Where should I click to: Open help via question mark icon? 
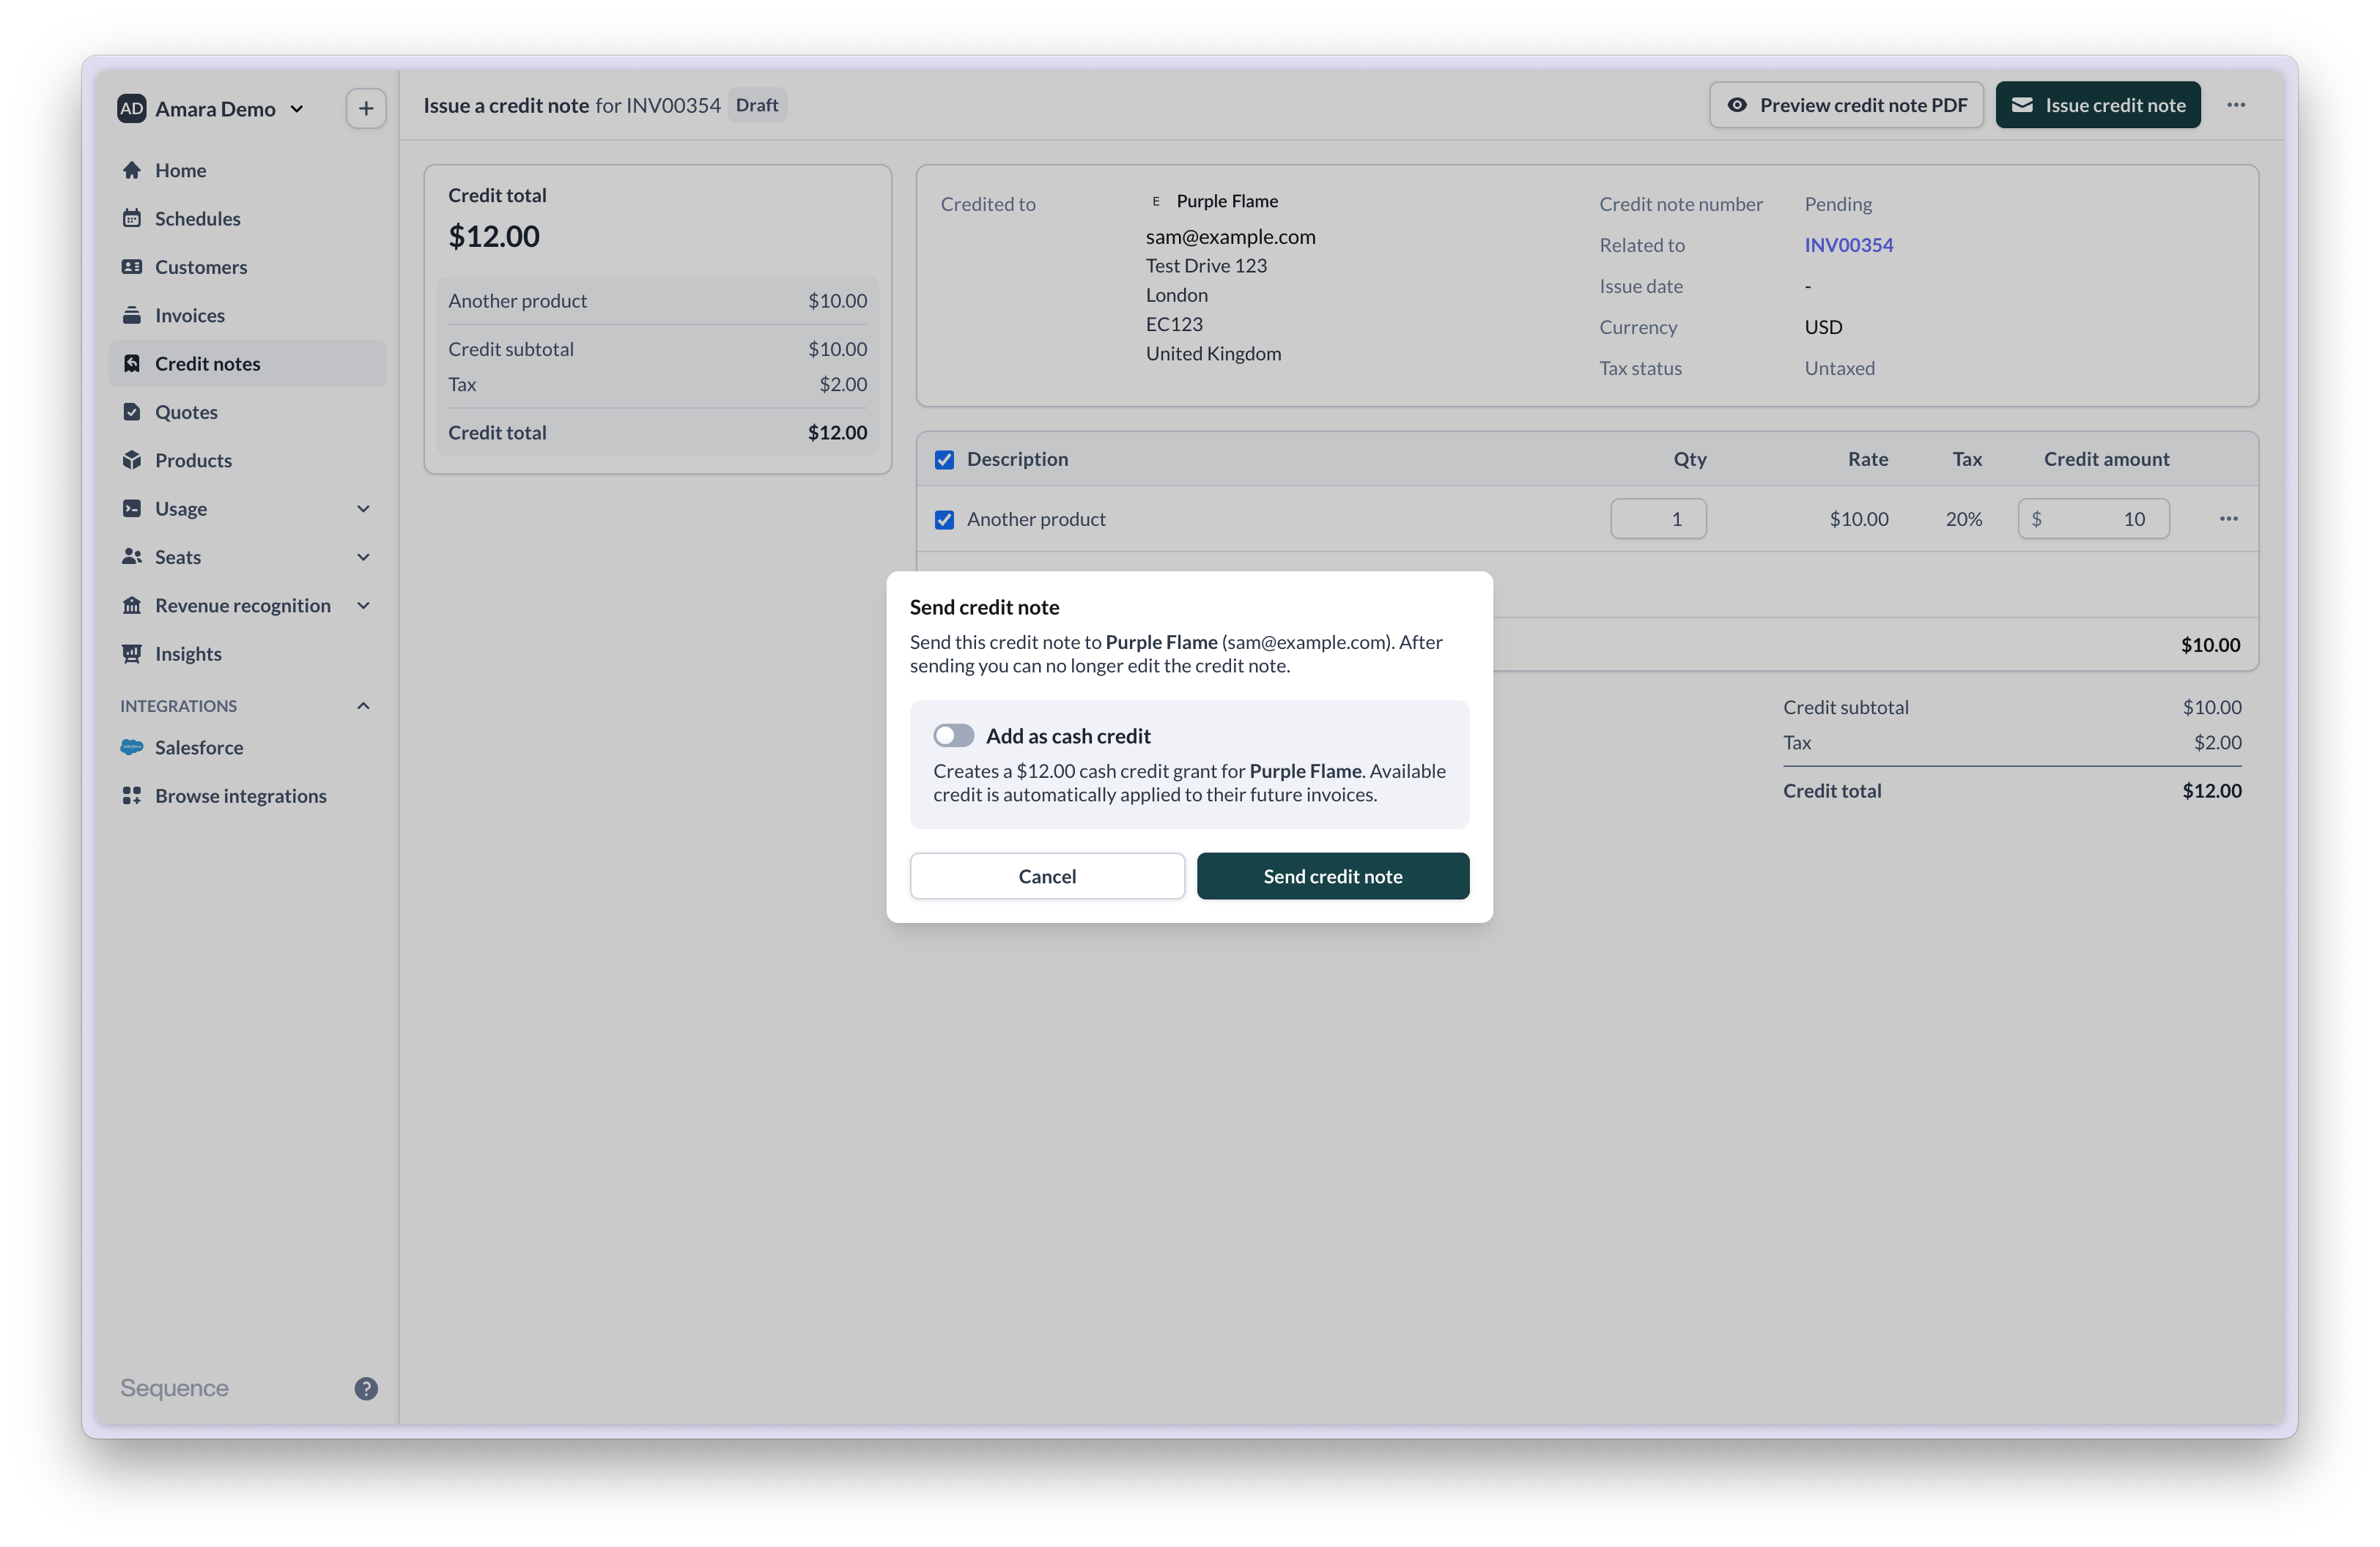pos(366,1388)
